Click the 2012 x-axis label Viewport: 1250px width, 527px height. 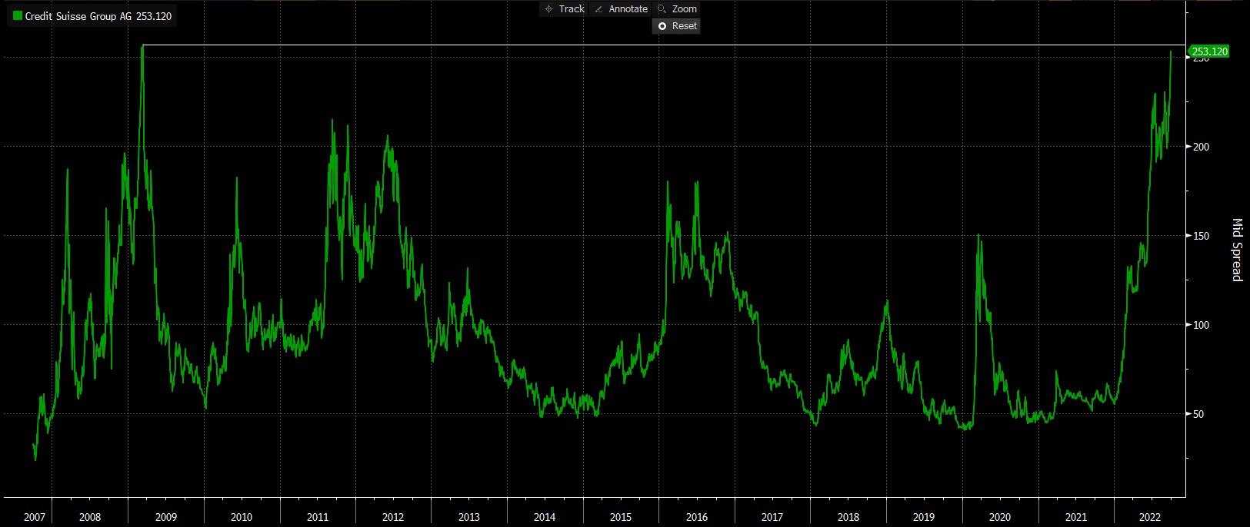click(x=393, y=517)
